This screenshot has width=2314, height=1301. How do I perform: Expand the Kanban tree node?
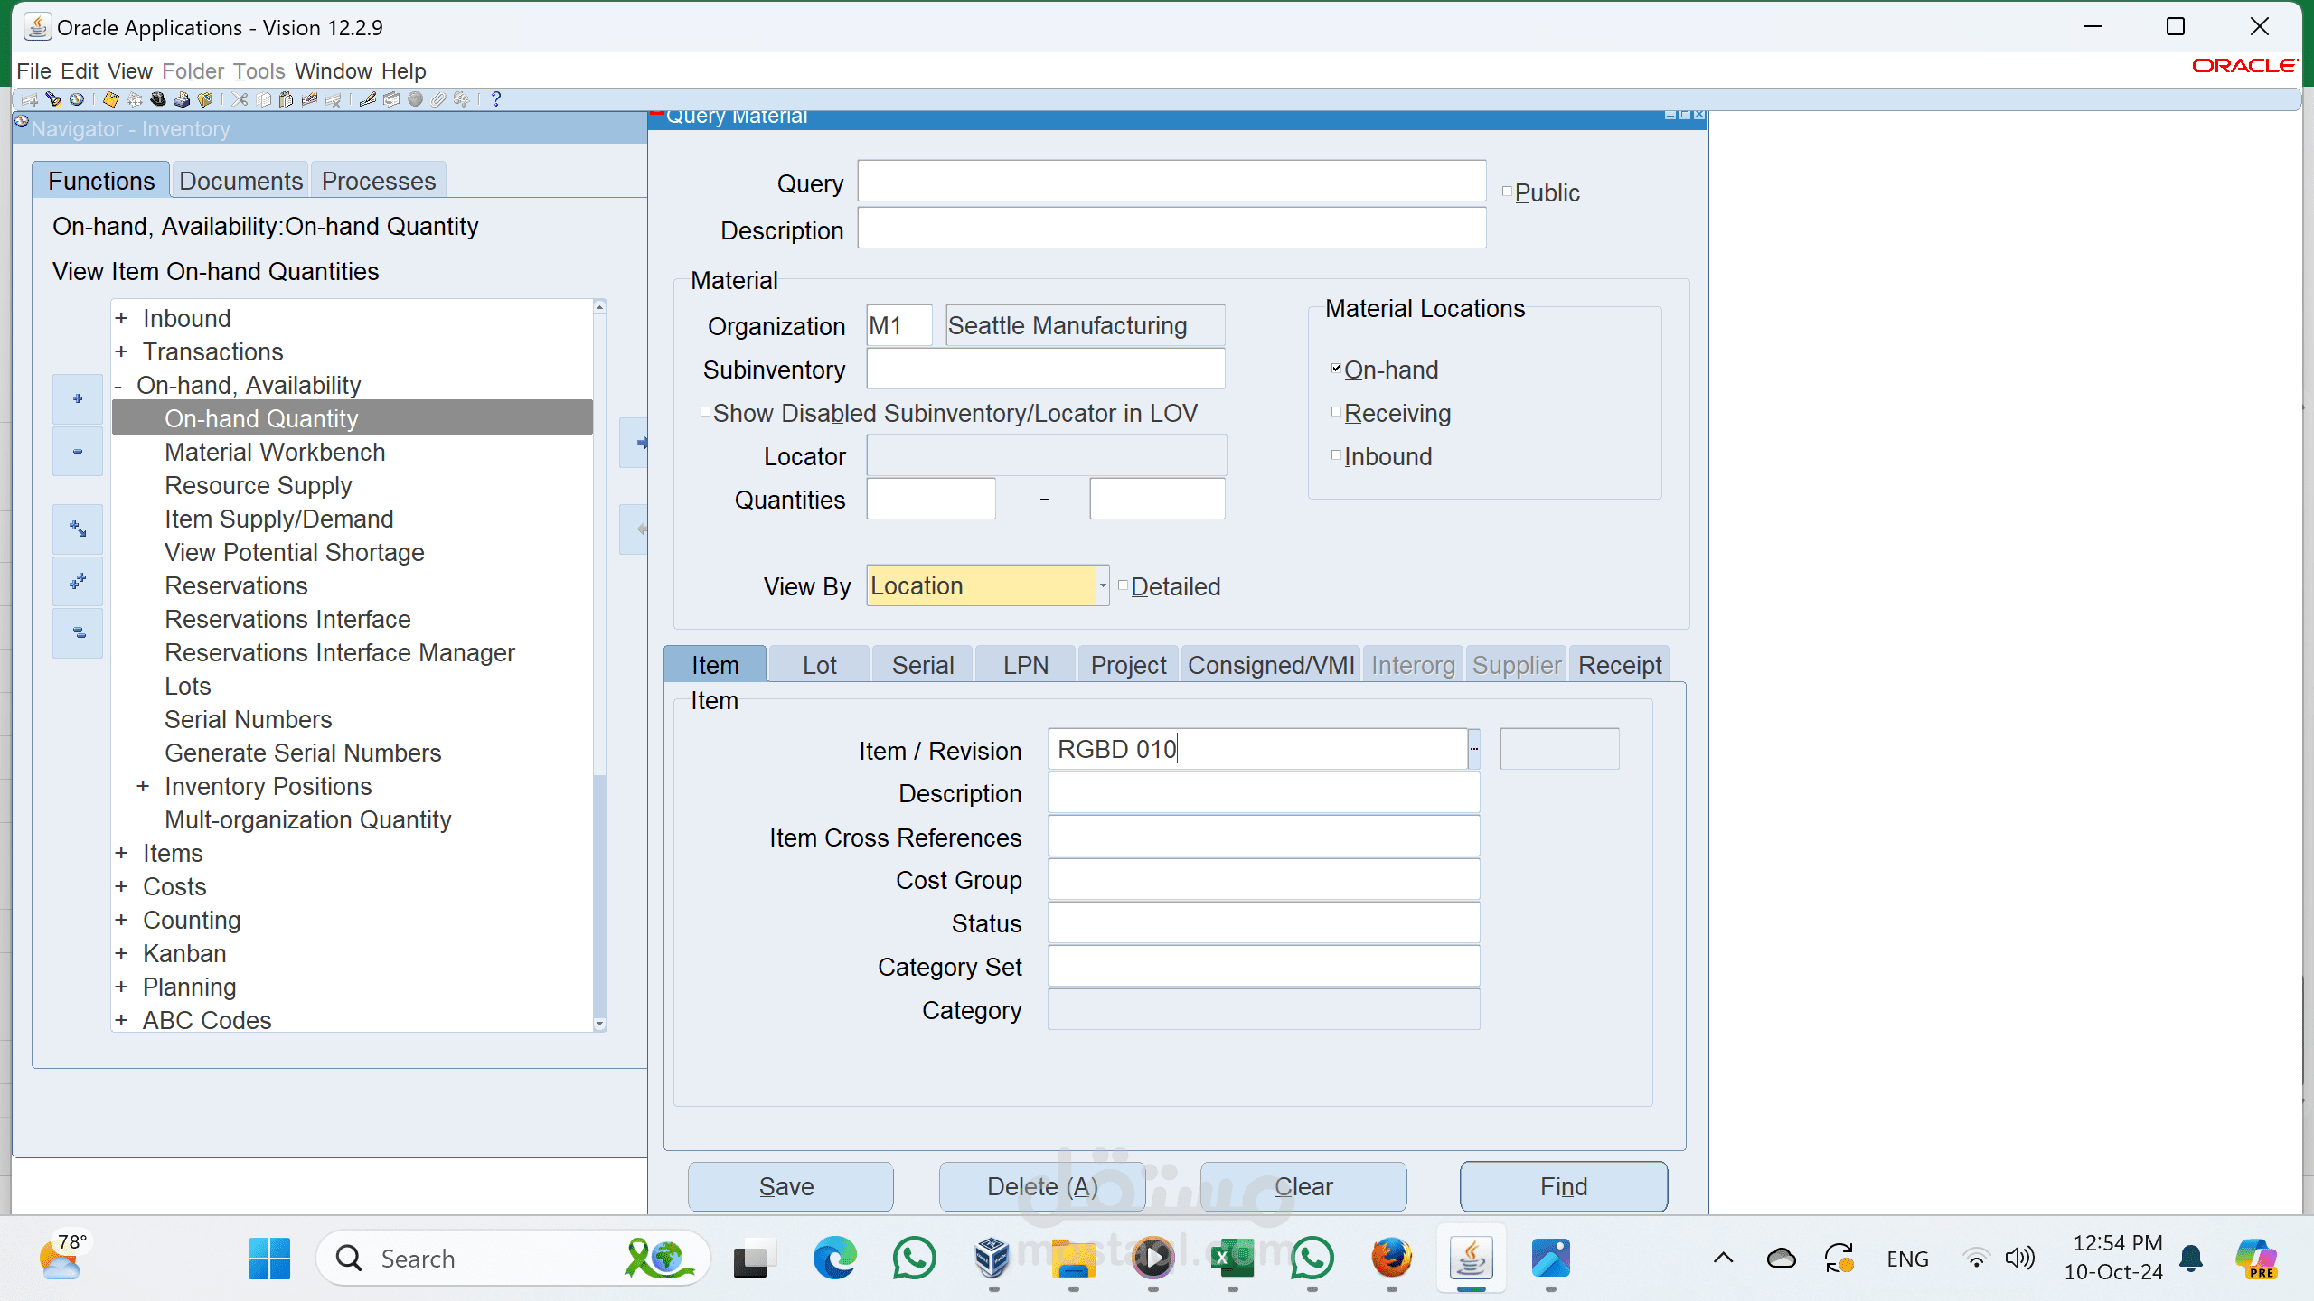[121, 953]
